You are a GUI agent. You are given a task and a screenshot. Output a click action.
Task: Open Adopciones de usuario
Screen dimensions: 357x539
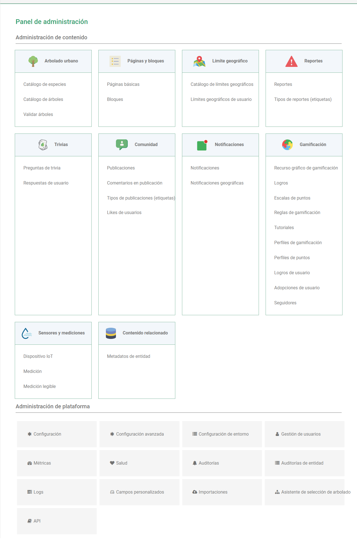(297, 288)
